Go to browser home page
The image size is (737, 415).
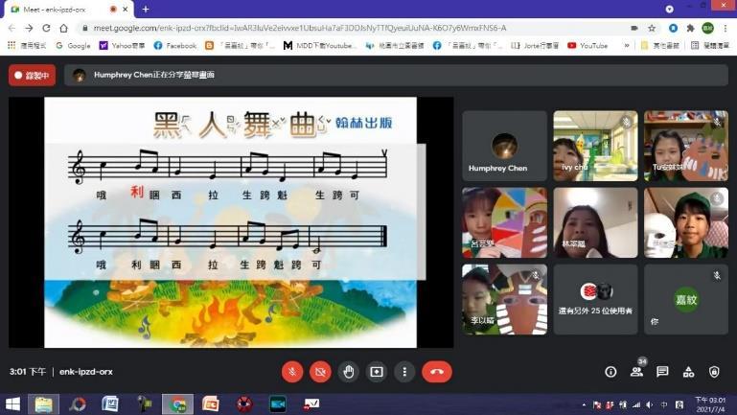(x=63, y=28)
